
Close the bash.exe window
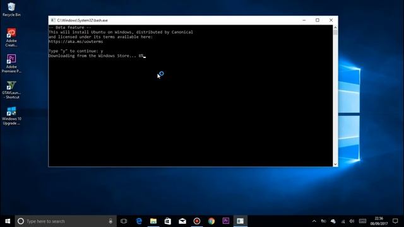point(331,20)
